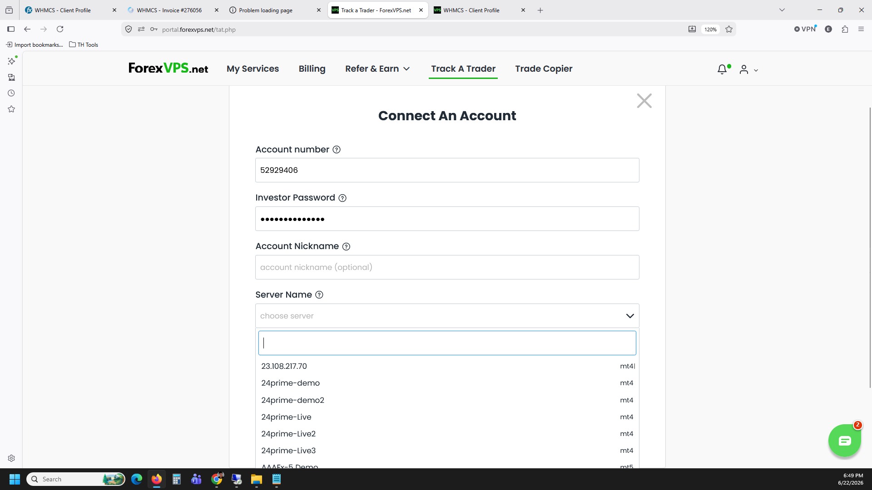Screen dimensions: 872x490
Task: Switch to Problem loading page tab
Action: [266, 10]
